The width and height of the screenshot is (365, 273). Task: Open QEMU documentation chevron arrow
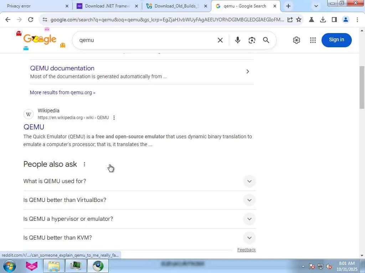click(248, 71)
